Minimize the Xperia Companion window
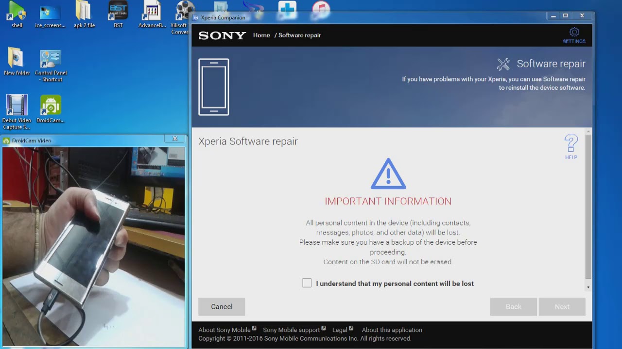 553,16
